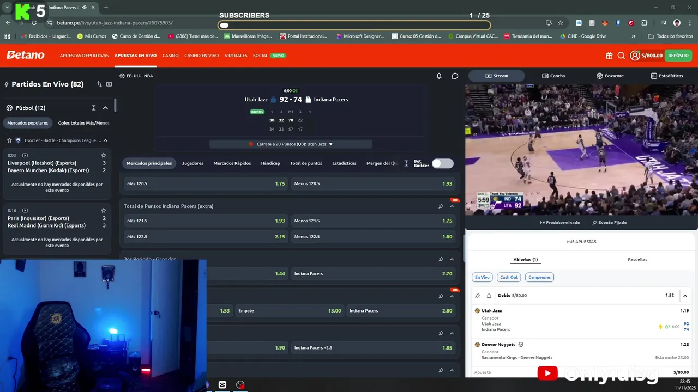Click the Predeterminado button under stream

click(560, 223)
